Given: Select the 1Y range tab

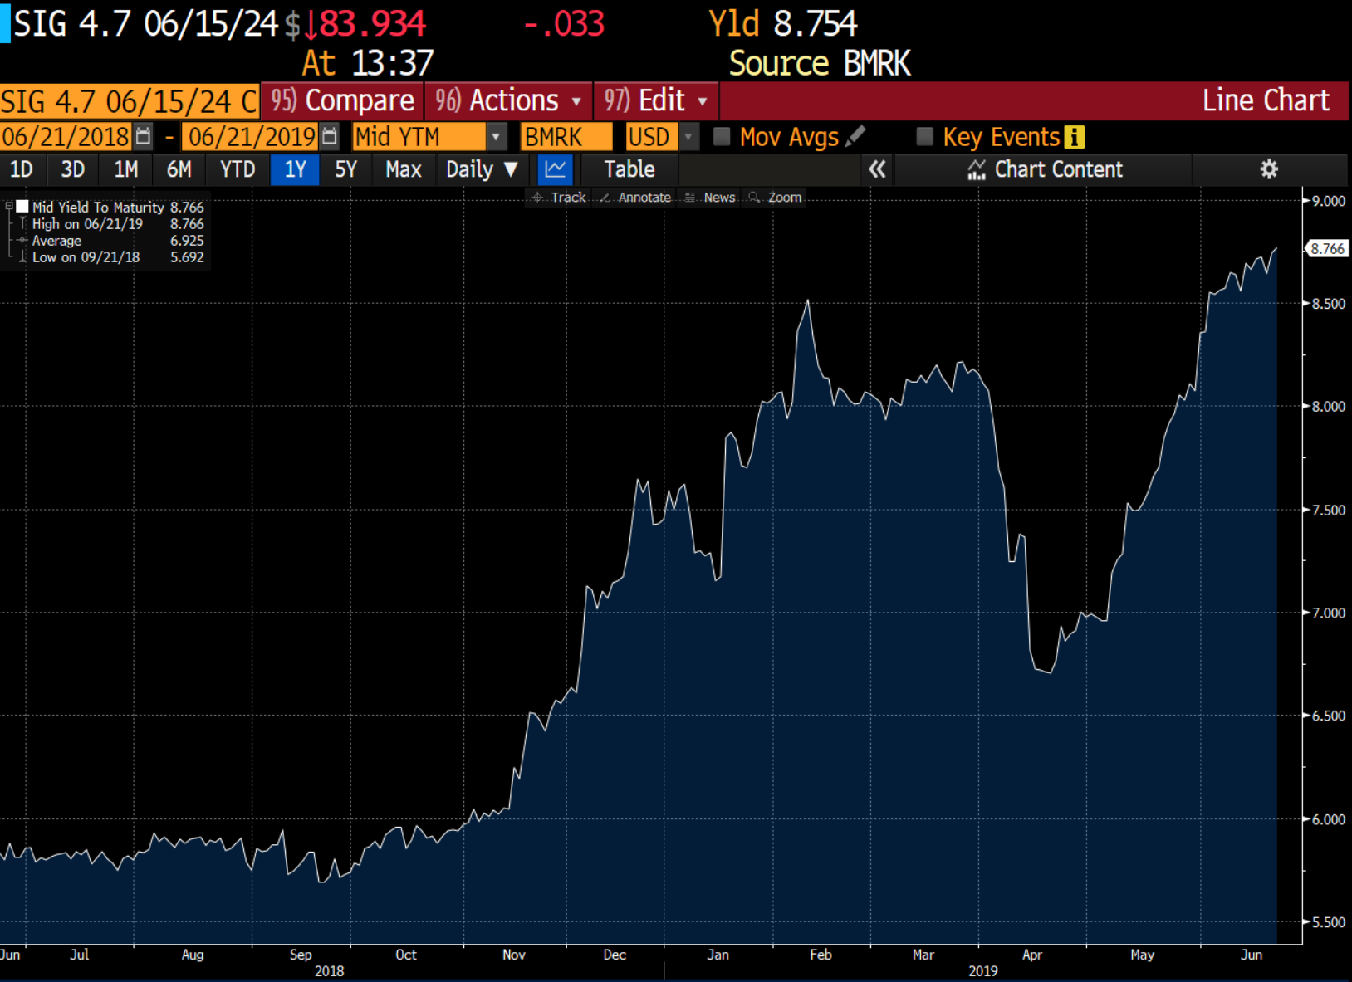Looking at the screenshot, I should (296, 169).
